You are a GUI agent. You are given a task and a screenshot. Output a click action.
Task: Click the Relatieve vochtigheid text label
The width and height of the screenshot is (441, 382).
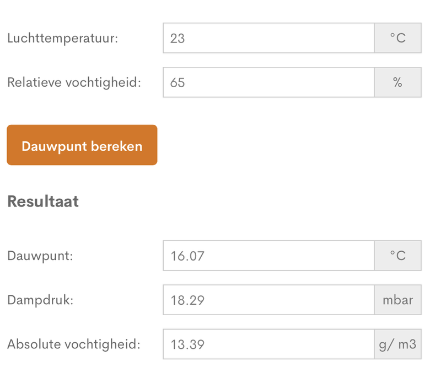click(74, 83)
